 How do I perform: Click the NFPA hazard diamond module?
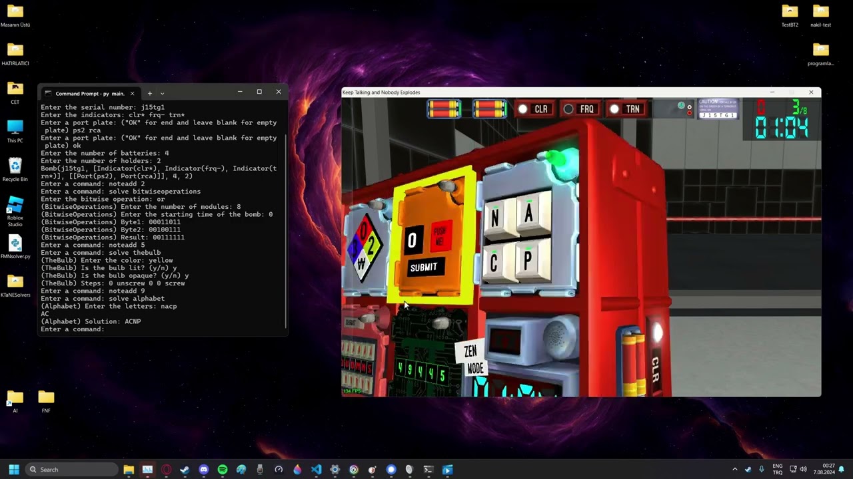(x=363, y=247)
